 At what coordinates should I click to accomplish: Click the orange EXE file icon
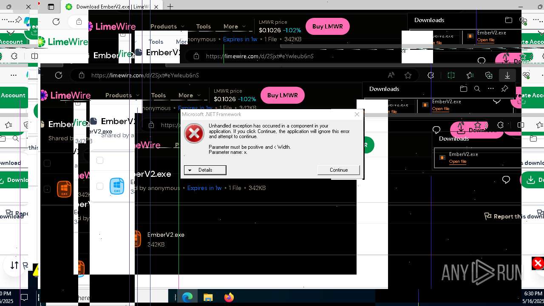click(64, 189)
